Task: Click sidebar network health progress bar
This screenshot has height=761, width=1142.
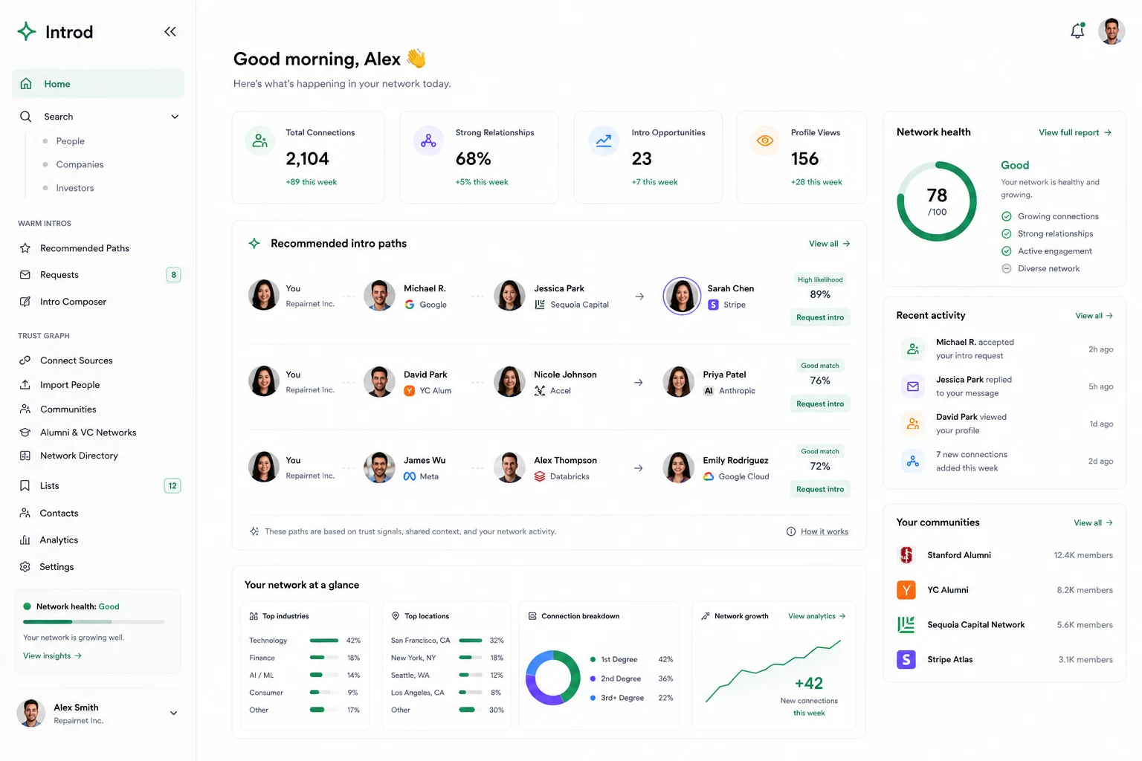Action: [94, 621]
